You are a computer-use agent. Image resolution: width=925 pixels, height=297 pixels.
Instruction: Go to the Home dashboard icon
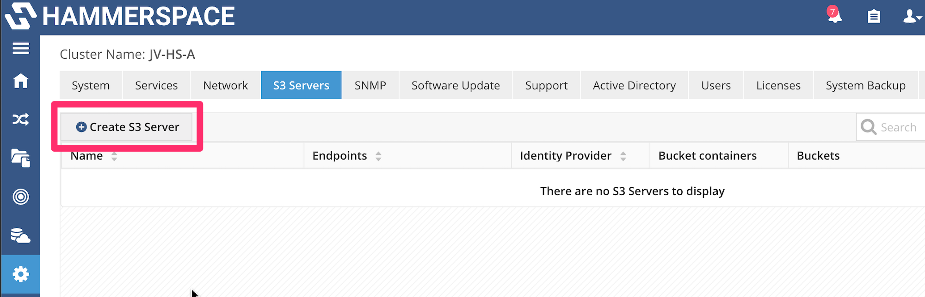point(21,81)
